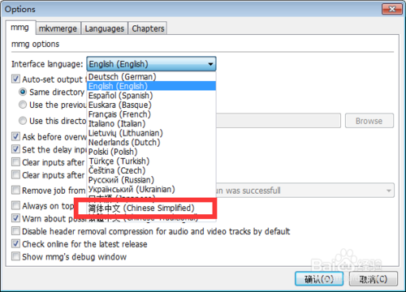Image resolution: width=406 pixels, height=292 pixels.
Task: Select Русский (Russian) language option
Action: 151,180
